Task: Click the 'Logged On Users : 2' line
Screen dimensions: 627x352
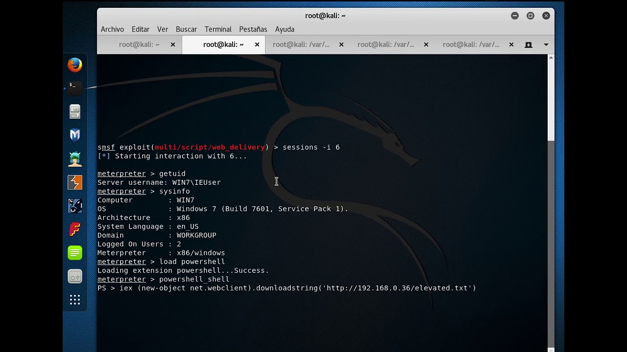Action: click(139, 244)
